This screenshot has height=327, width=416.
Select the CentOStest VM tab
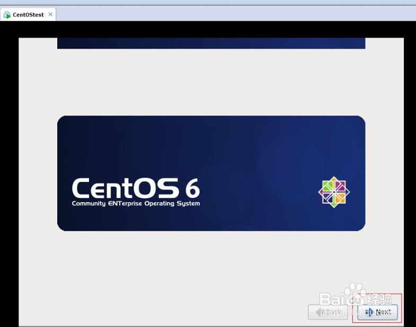tap(28, 15)
